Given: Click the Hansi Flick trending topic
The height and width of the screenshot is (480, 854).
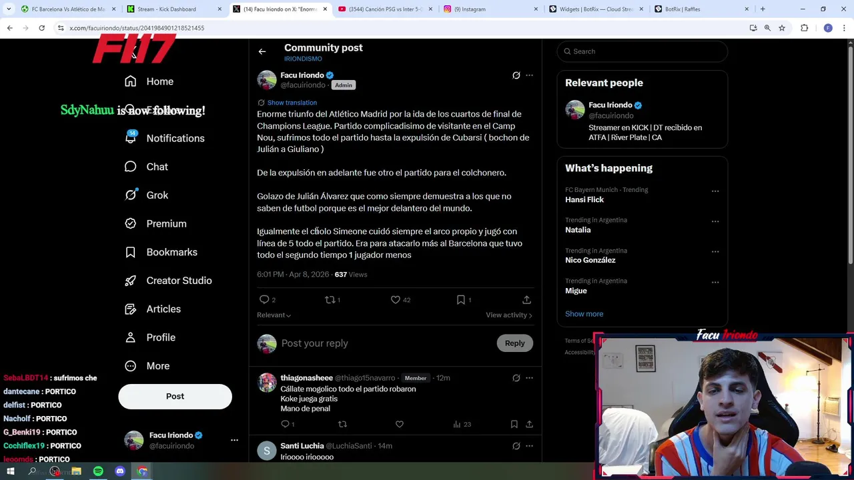Looking at the screenshot, I should click(584, 199).
